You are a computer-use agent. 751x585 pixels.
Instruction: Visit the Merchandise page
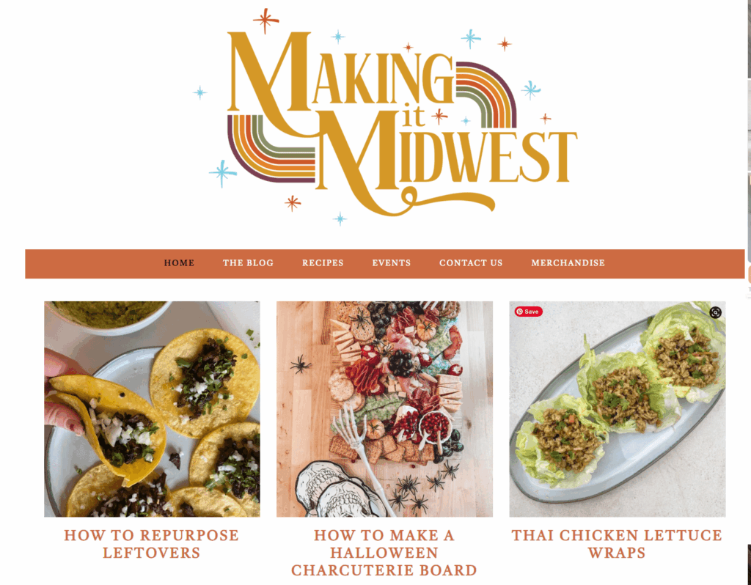(x=568, y=263)
